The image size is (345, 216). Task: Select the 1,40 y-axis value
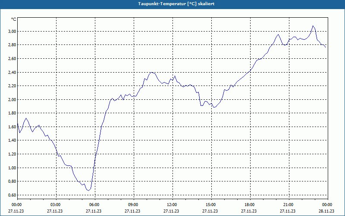click(13, 140)
